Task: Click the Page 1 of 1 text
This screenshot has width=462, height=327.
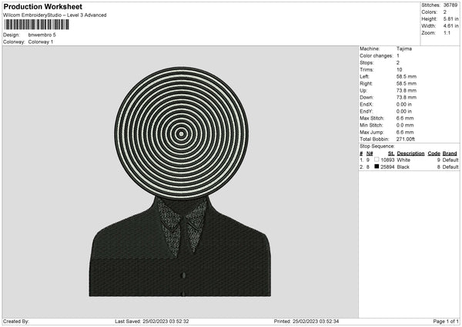Action: tap(446, 322)
